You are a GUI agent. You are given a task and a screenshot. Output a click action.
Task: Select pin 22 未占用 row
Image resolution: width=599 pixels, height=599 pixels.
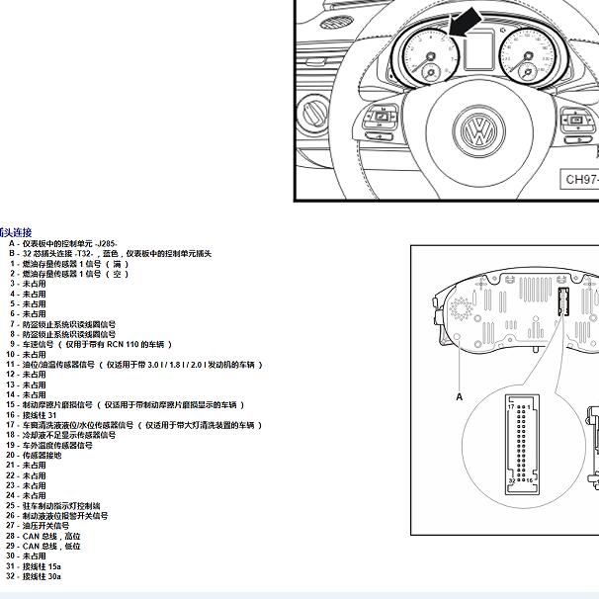point(26,475)
